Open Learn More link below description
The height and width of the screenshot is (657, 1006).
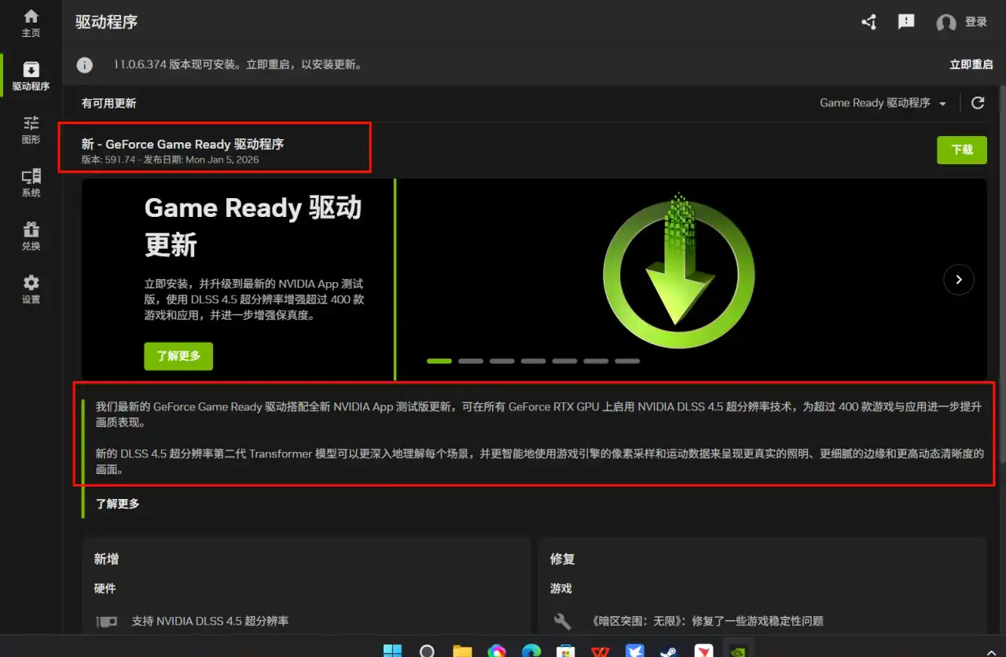pyautogui.click(x=118, y=503)
